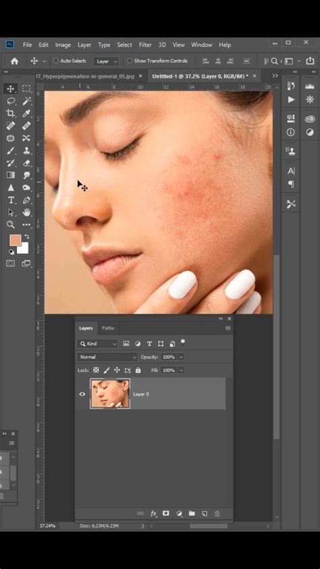Select the Eraser tool

[26, 163]
